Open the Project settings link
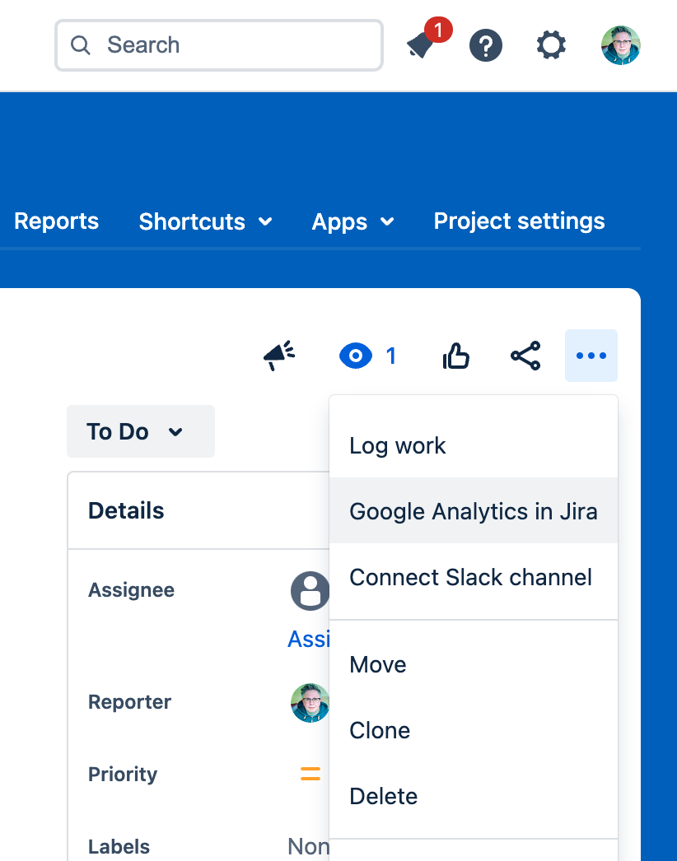This screenshot has width=677, height=861. tap(519, 221)
